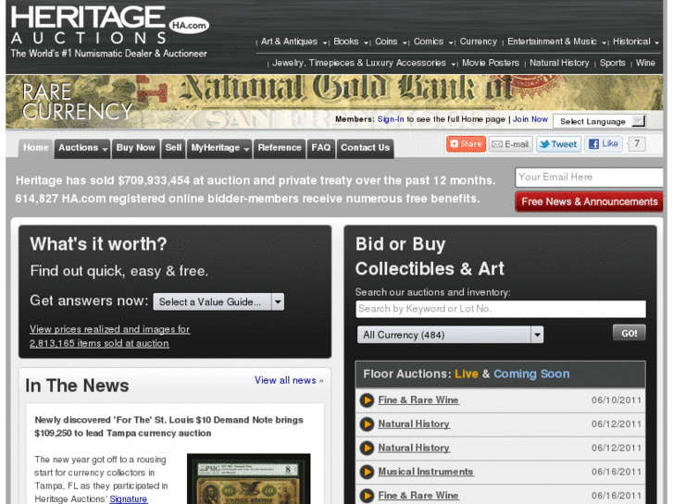Screen dimensions: 673x504
Task: Click Free News & Announcements button
Action: (589, 202)
